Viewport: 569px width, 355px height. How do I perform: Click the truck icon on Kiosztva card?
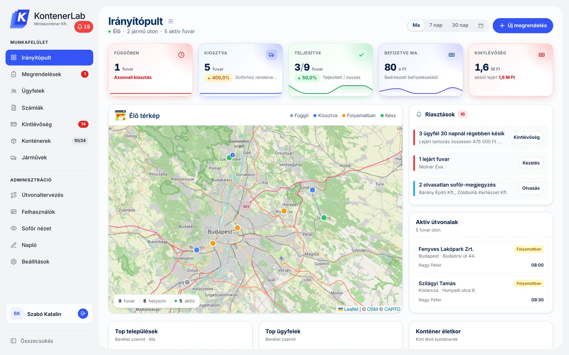pyautogui.click(x=271, y=55)
